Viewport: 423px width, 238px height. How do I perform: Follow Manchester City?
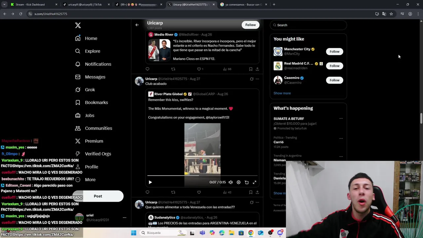(334, 52)
